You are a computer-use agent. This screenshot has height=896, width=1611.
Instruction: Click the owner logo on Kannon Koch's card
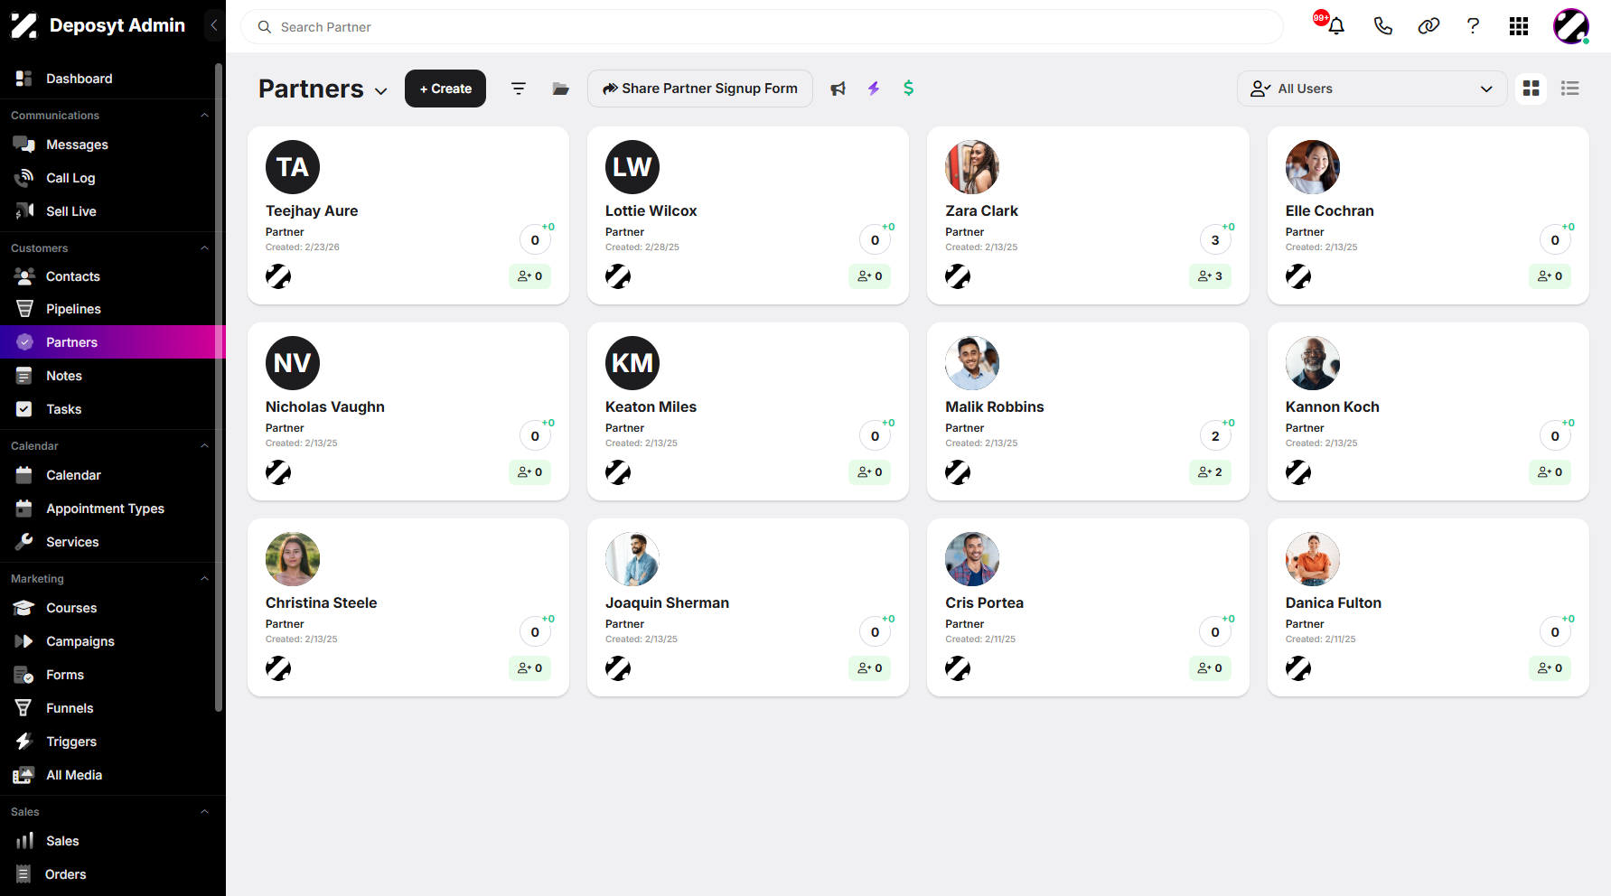click(1298, 472)
